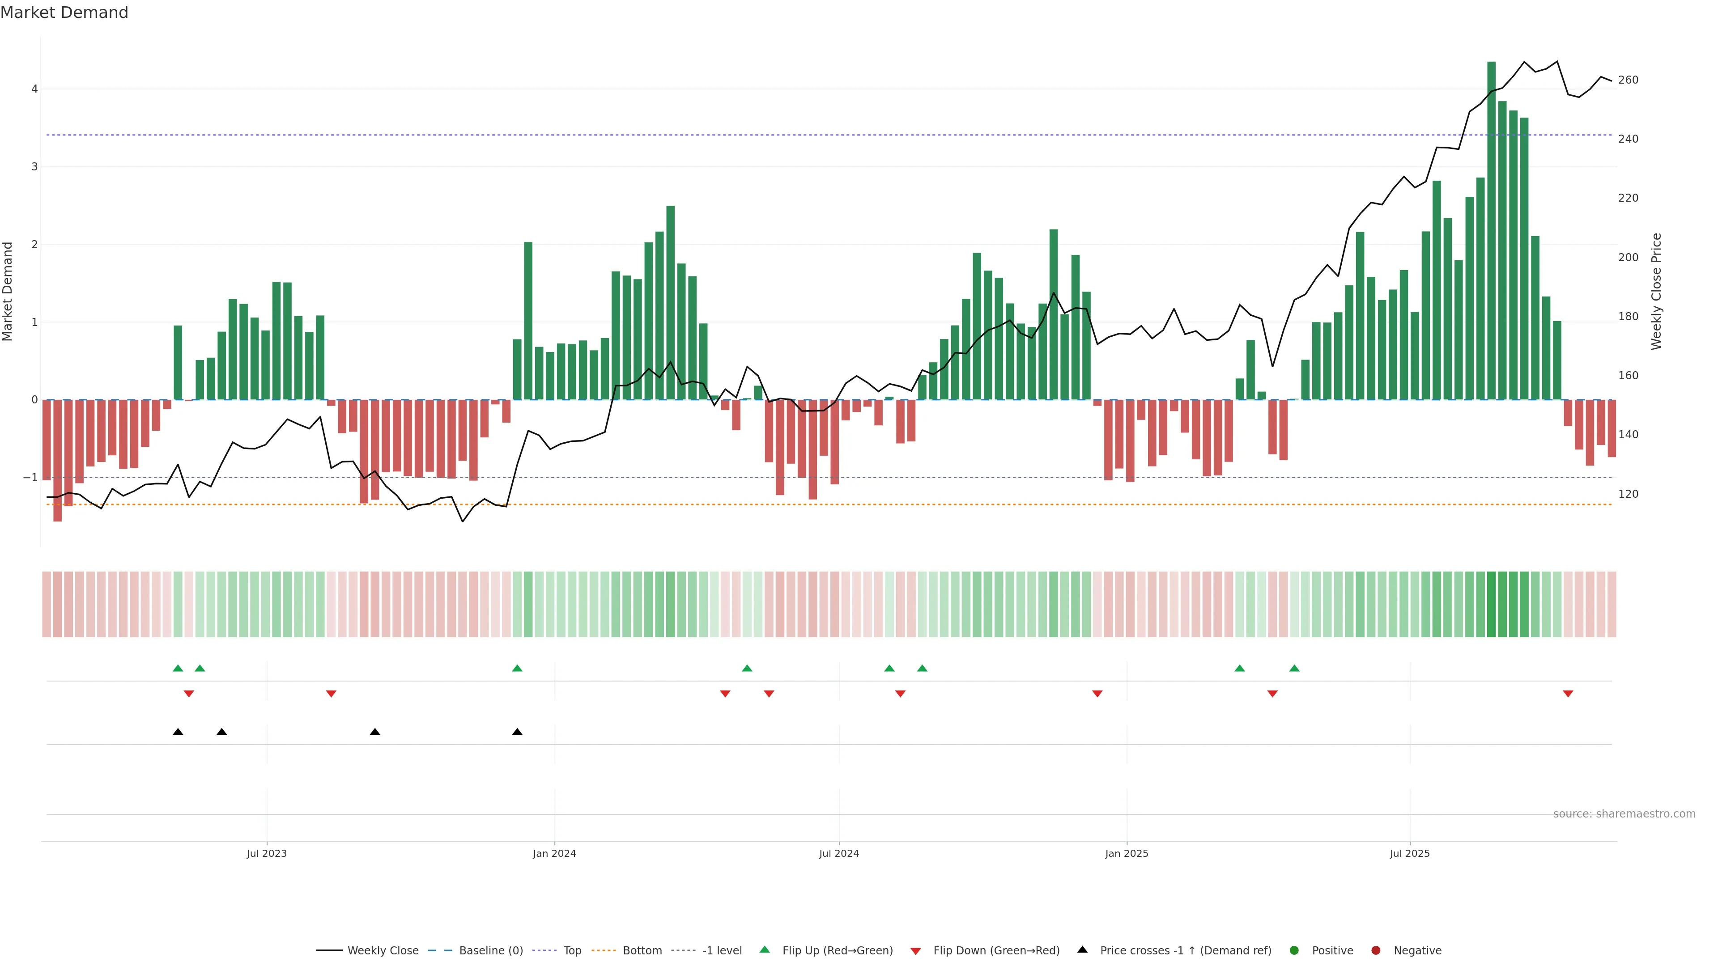Click Flip Up green triangle legend icon
The image size is (1718, 966).
[765, 950]
